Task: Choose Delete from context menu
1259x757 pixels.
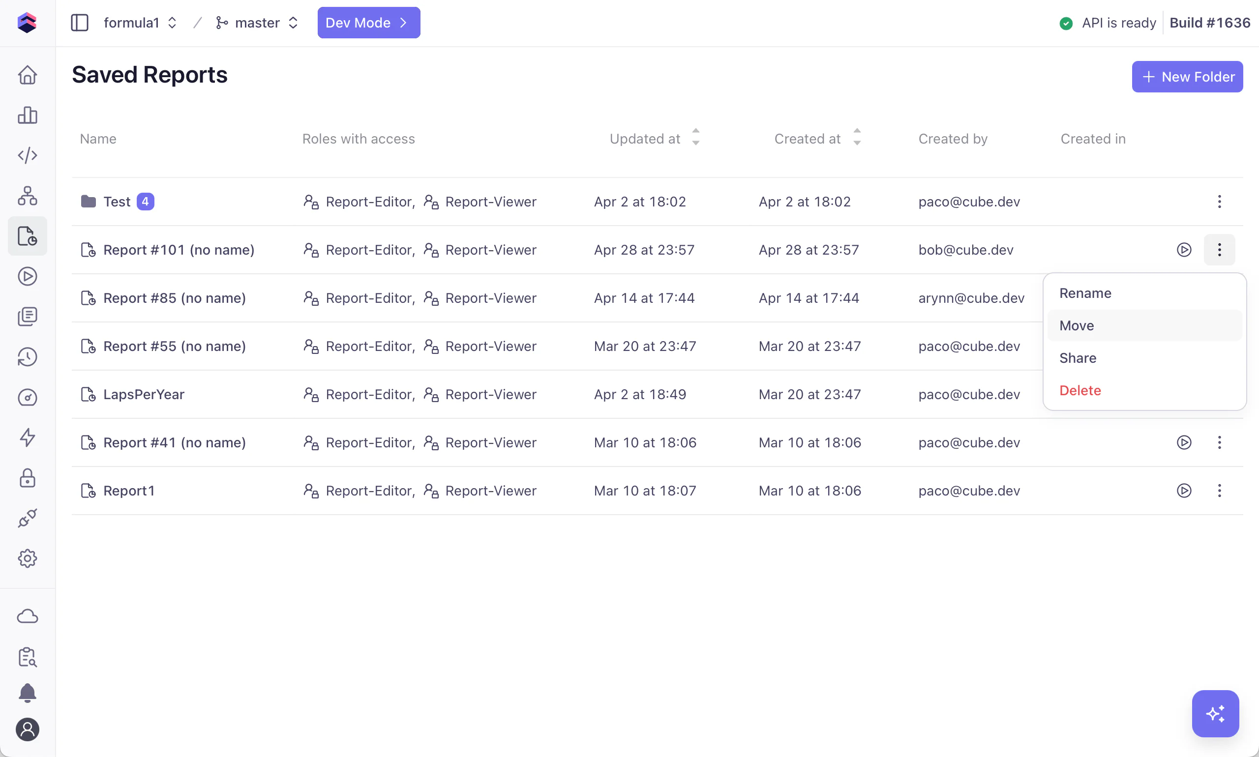Action: pos(1080,390)
